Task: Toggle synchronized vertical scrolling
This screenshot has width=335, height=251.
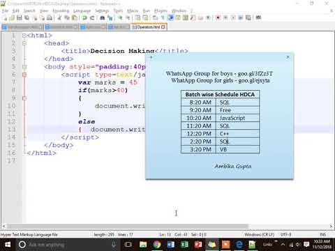Action: (x=137, y=17)
